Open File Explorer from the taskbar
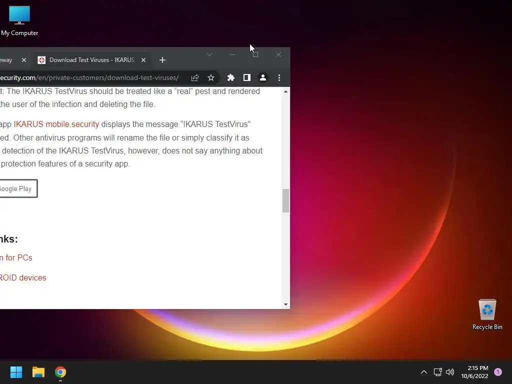512x384 pixels. (x=38, y=372)
